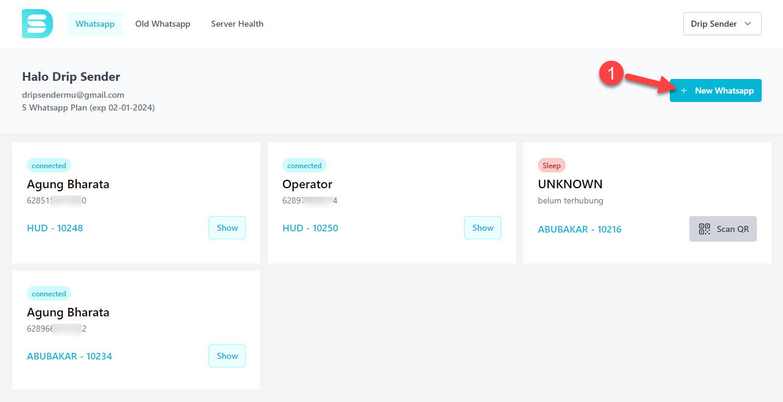Click the phone number above ABUBAKAR - 10234
This screenshot has width=783, height=402.
[x=57, y=329]
